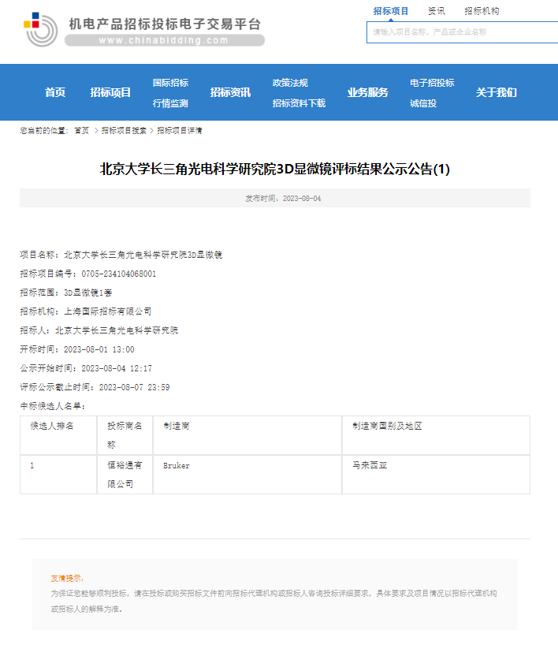Click the 评标公示截止时间 2023-08-07 23:59 line
Viewport: 558px width, 656px height.
[95, 387]
